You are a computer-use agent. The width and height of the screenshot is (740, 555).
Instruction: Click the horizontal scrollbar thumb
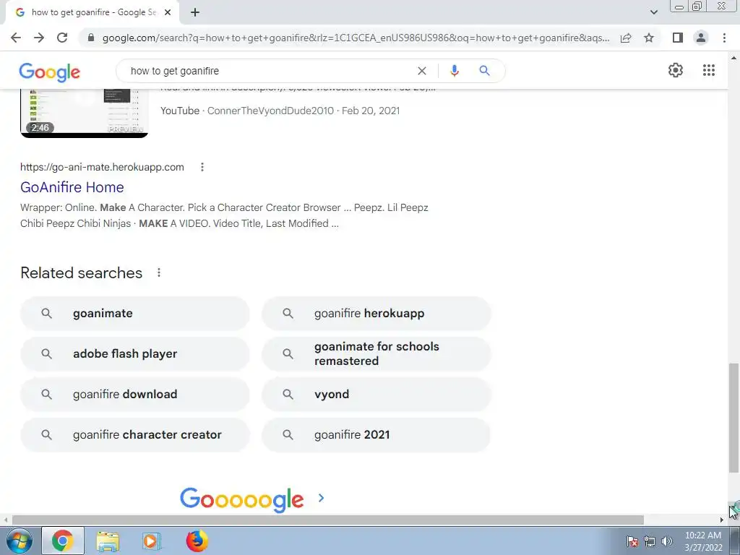click(327, 520)
